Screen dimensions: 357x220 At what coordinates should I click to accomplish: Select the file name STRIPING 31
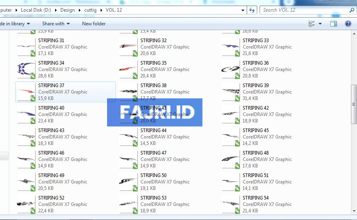point(51,41)
